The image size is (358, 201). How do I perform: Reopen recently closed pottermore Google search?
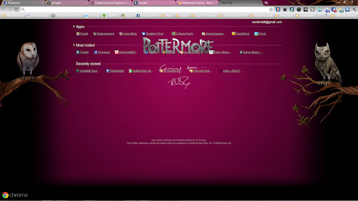pos(140,71)
